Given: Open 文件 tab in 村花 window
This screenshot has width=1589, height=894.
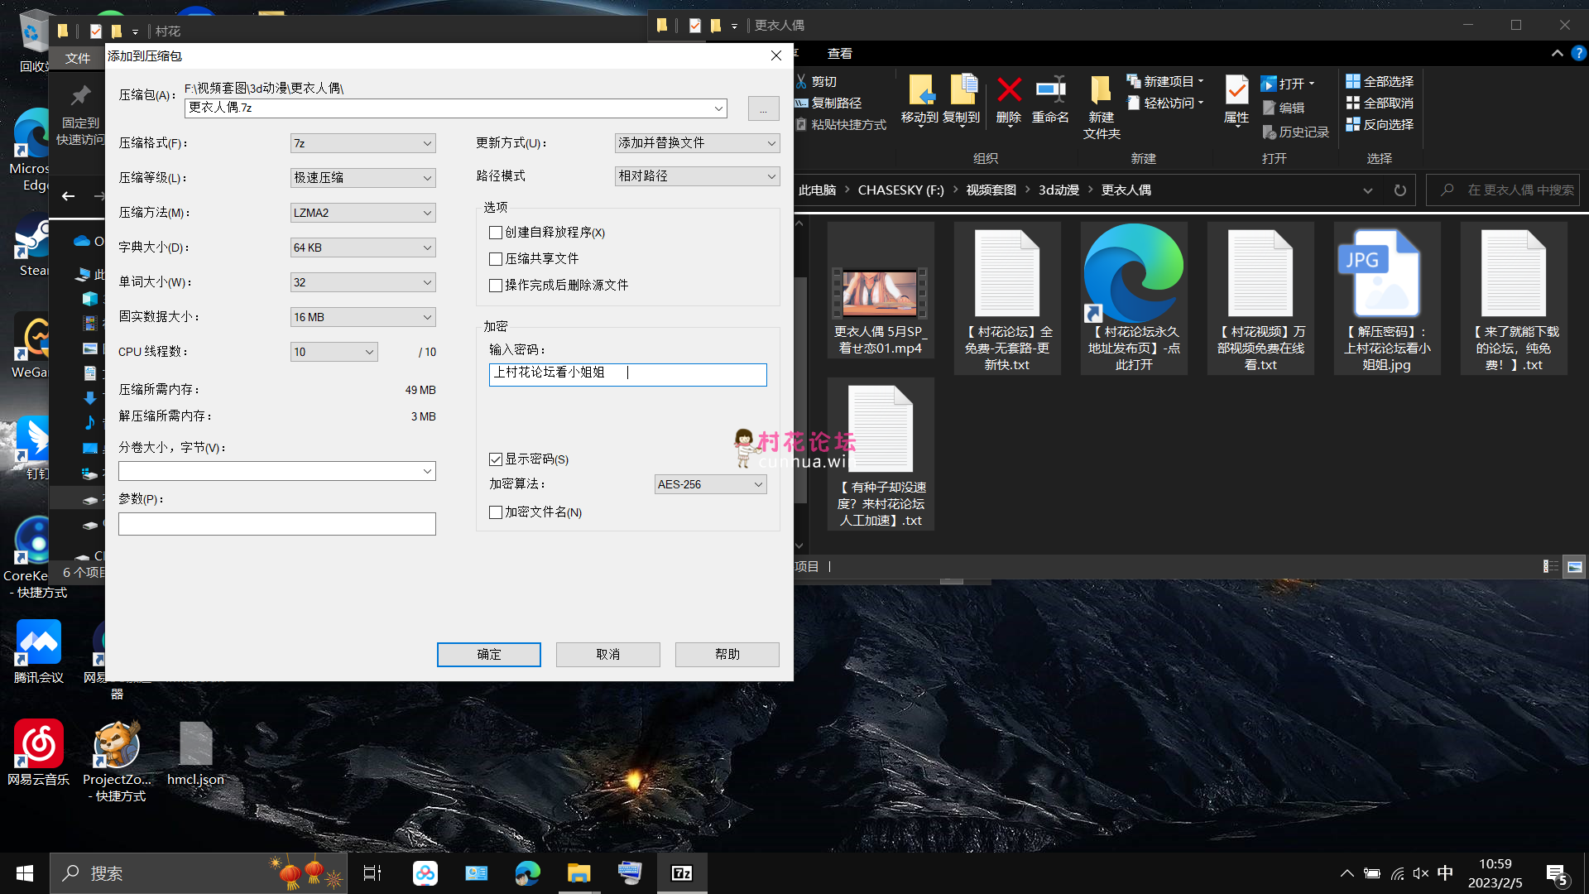Looking at the screenshot, I should [78, 58].
